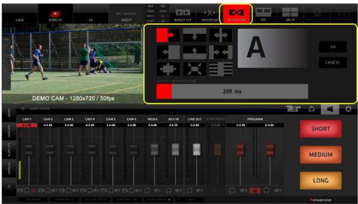Click the camera icon under CAM 5 fader

(x=104, y=190)
